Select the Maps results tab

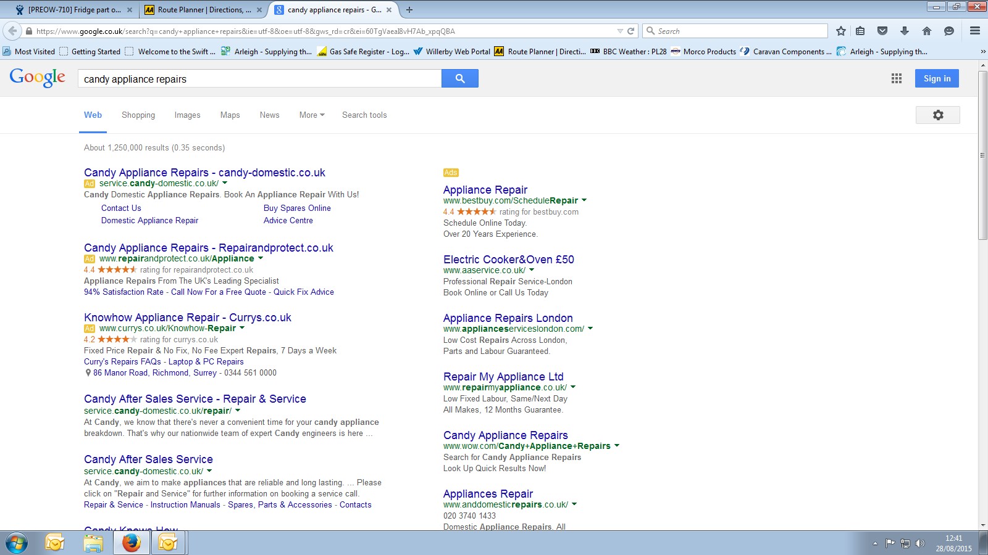(x=230, y=115)
